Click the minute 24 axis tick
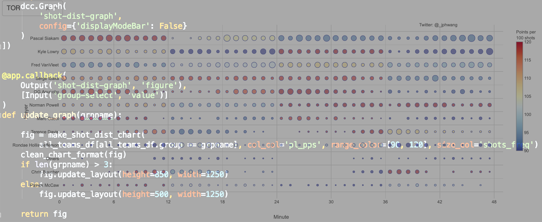The height and width of the screenshot is (222, 542). (277, 202)
